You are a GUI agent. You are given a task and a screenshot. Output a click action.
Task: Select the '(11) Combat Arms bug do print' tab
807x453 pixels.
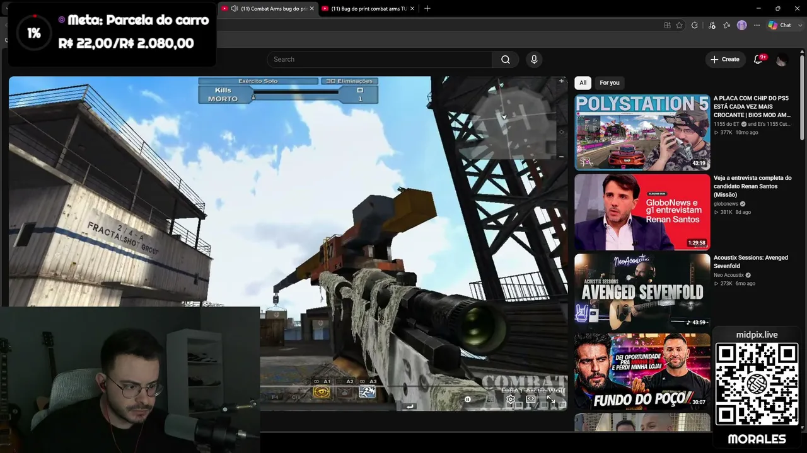coord(267,8)
